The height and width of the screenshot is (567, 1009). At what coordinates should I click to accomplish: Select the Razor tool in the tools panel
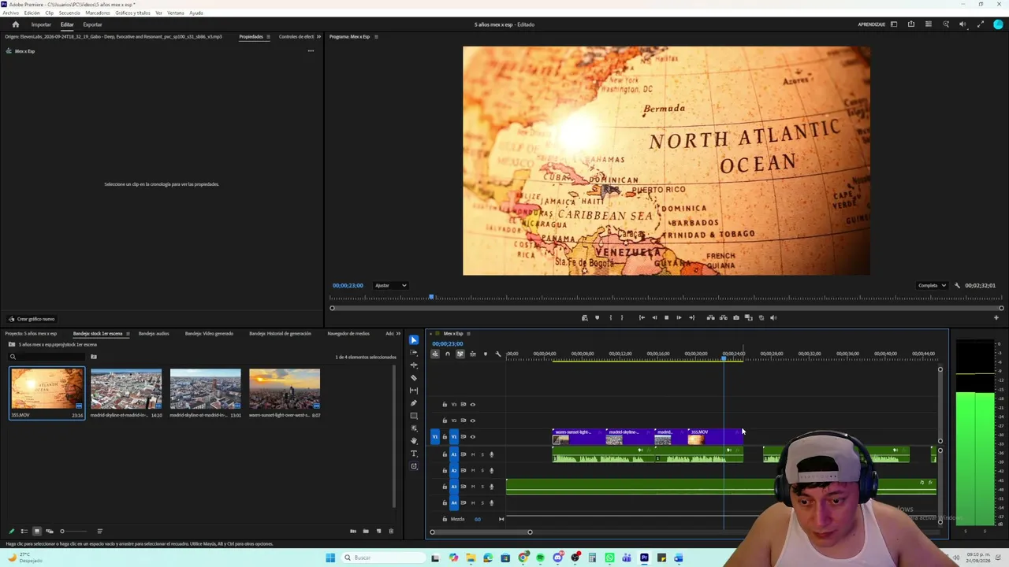[x=414, y=378]
